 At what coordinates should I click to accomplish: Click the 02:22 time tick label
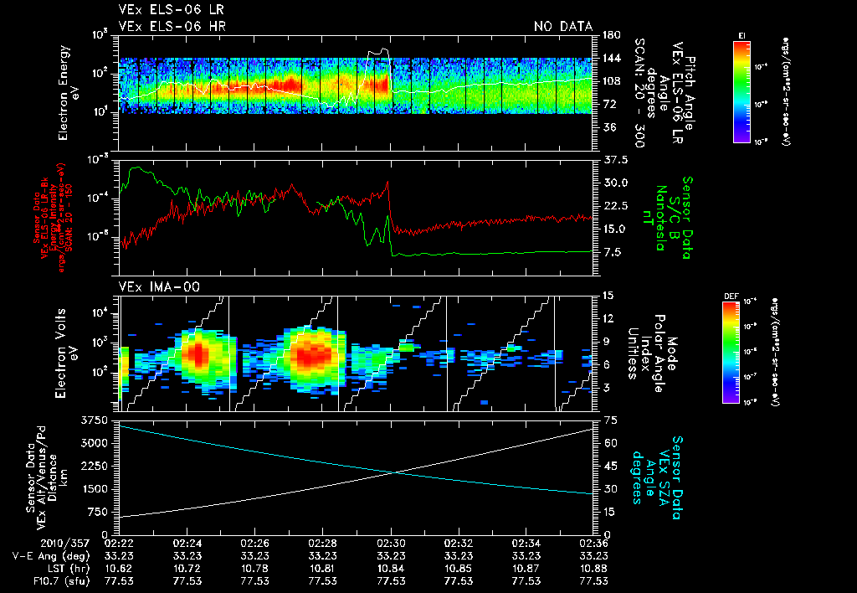coord(119,544)
